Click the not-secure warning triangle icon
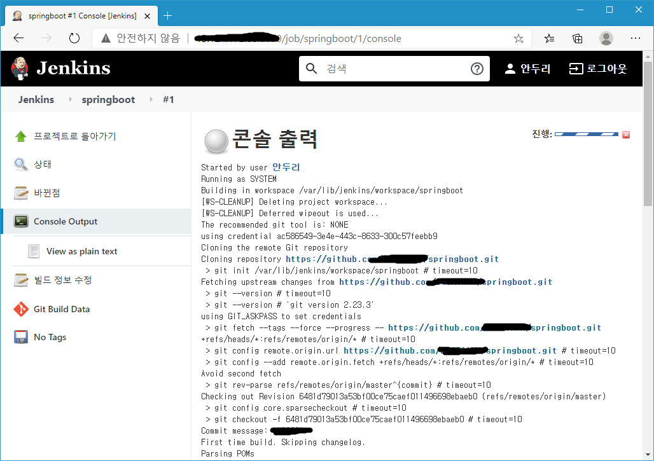Screen dimensions: 654x461 tap(106, 38)
